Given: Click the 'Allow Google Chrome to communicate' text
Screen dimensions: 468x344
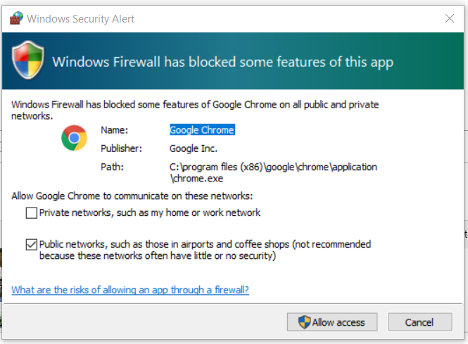Looking at the screenshot, I should (132, 196).
